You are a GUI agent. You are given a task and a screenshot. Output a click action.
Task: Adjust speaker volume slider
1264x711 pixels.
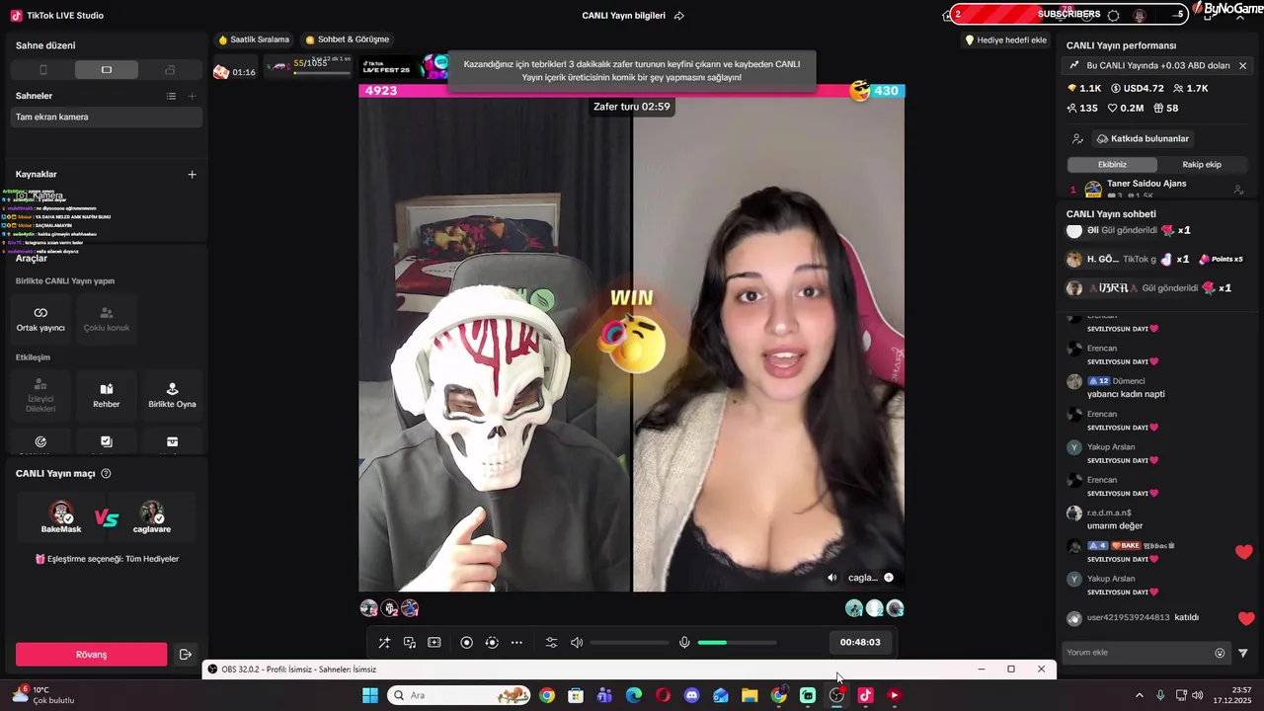click(x=629, y=643)
